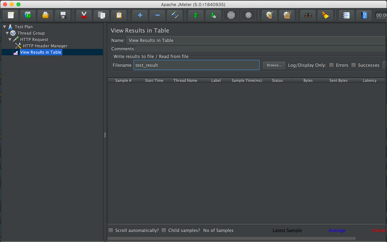Enable the Errors only checkbox
Screen dimensions: 387x242
pyautogui.click(x=331, y=65)
